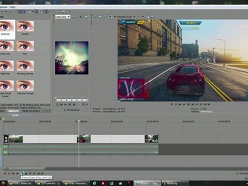Toggle loop playback in bottom timeline transport
The height and width of the screenshot is (186, 248).
(9, 174)
